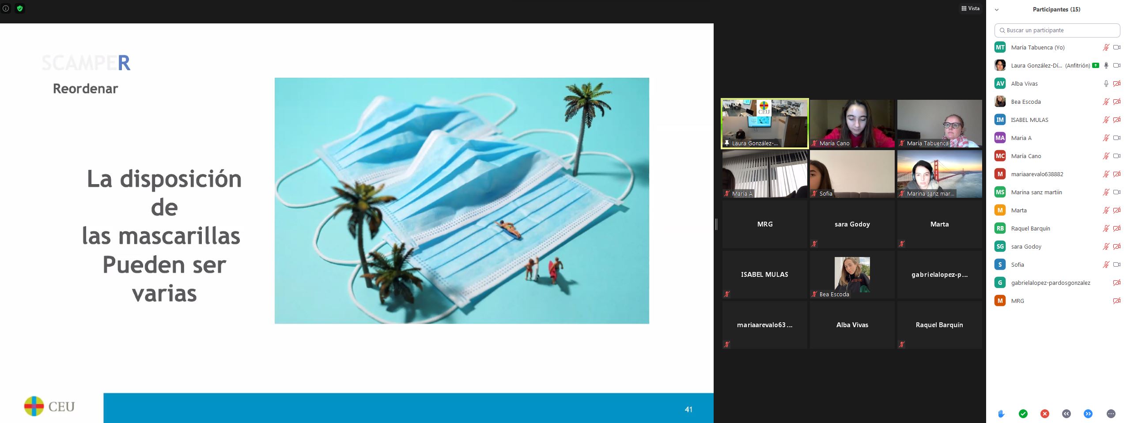Click the pinned Laura González video thumbnail
1127x423 pixels.
coord(764,123)
